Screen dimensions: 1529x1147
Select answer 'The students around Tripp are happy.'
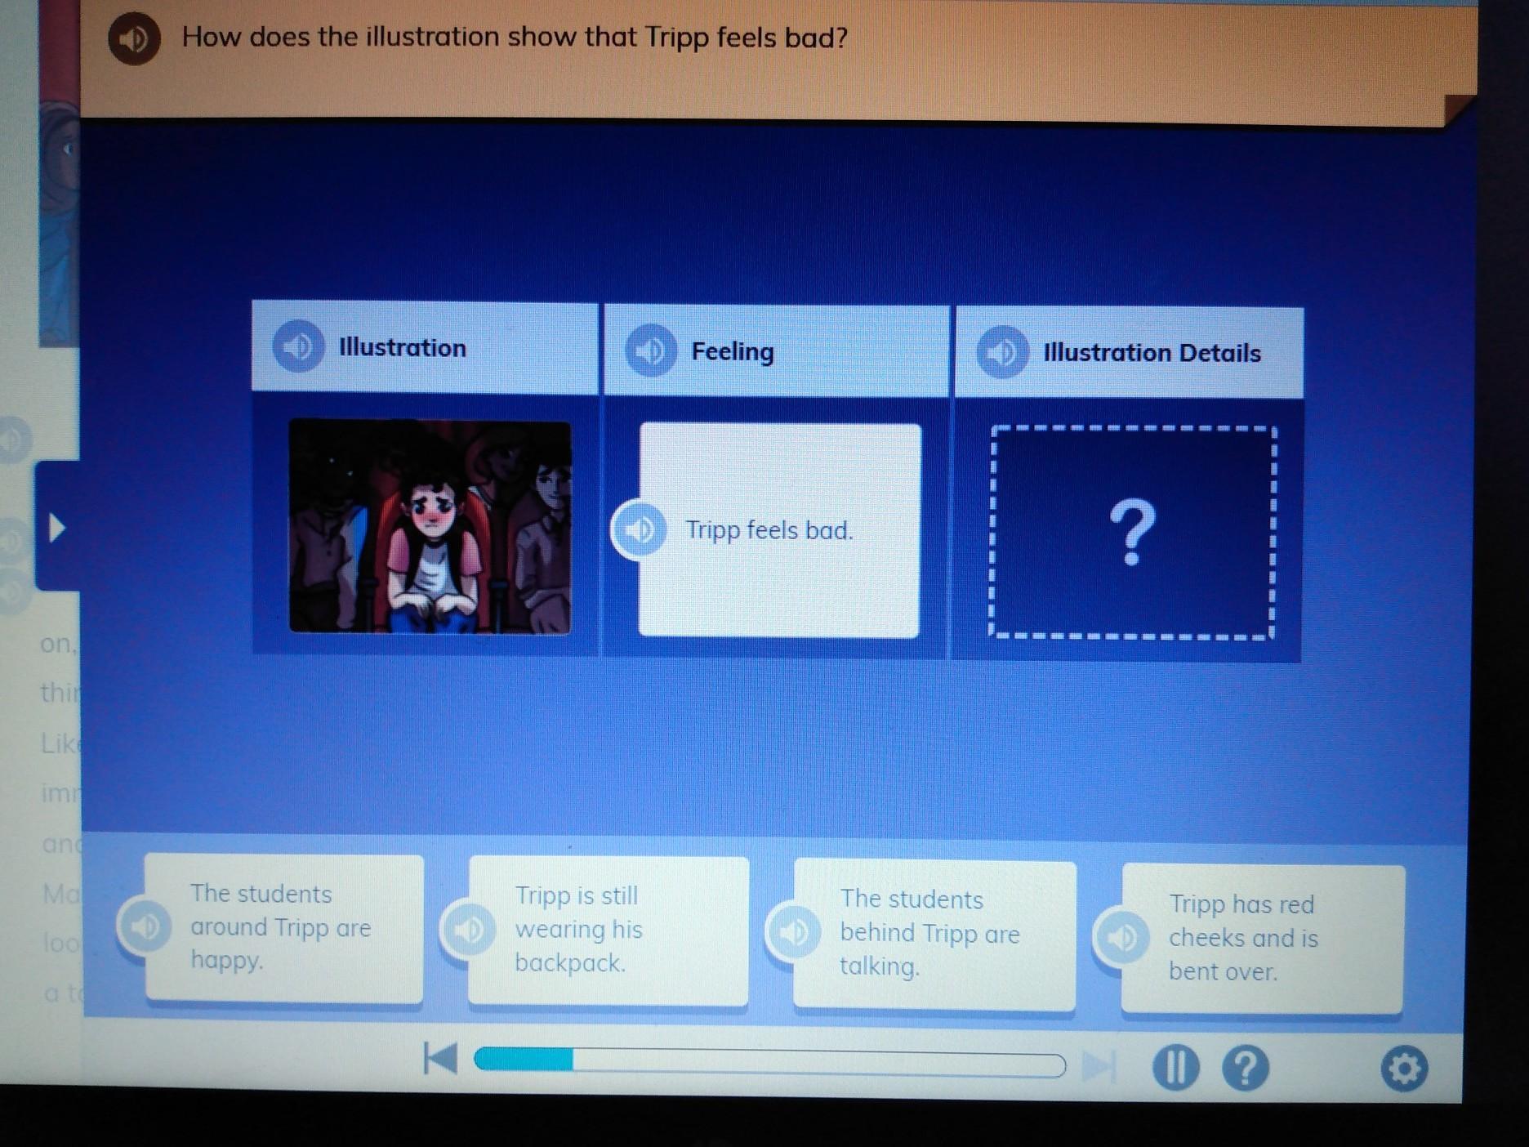coord(284,928)
